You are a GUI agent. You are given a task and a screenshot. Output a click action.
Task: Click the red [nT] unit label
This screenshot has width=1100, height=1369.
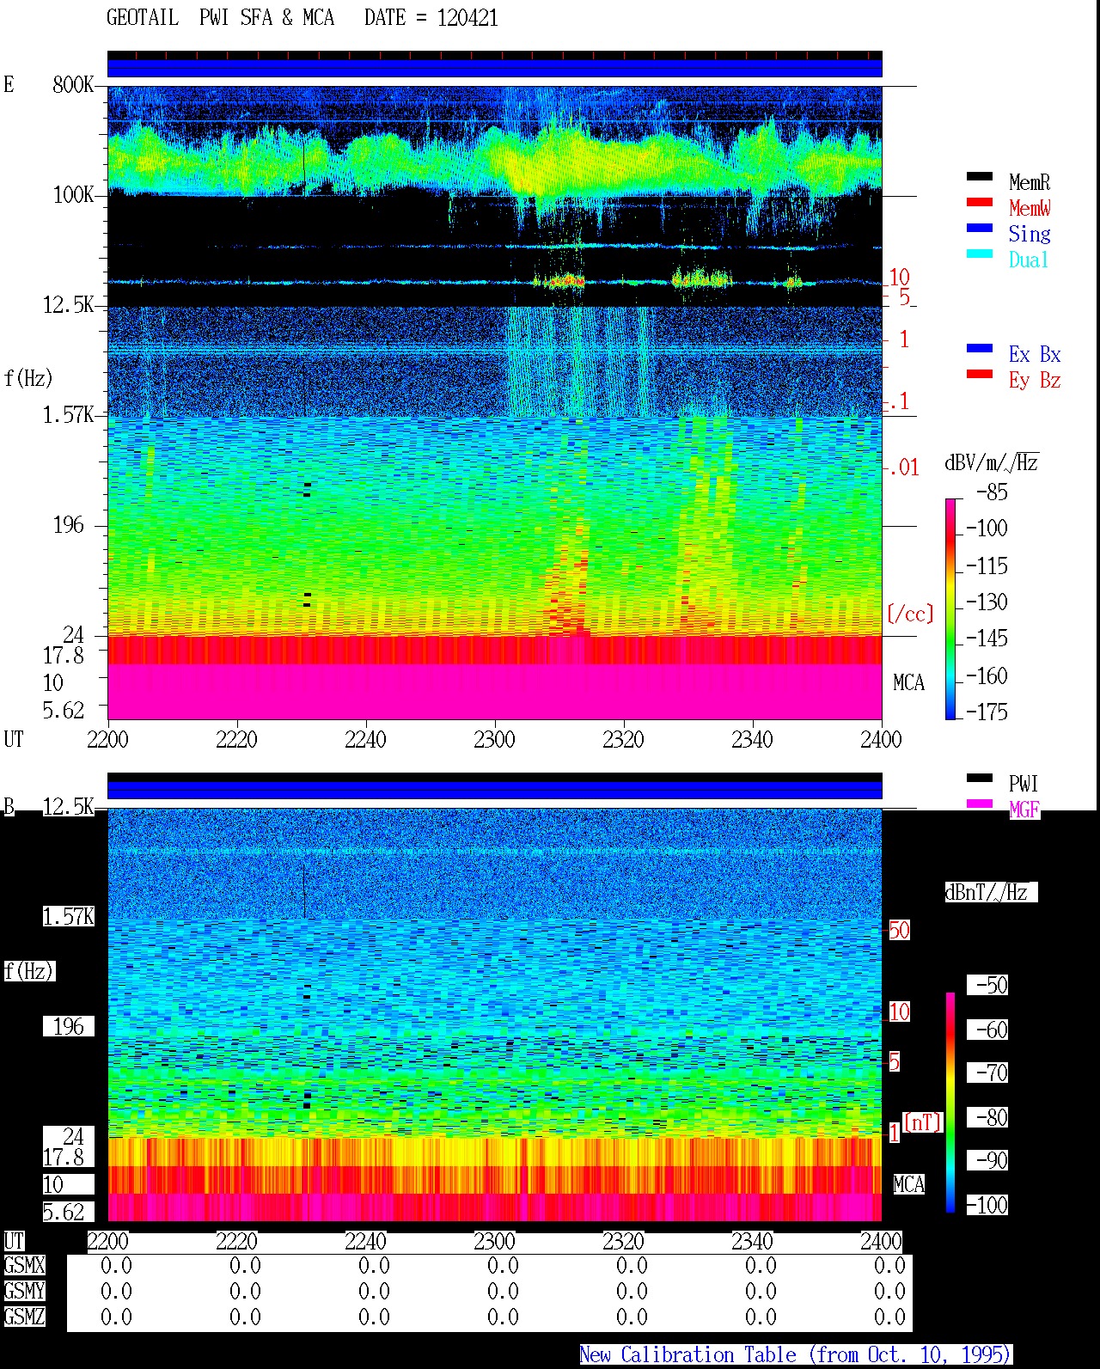coord(922,1122)
